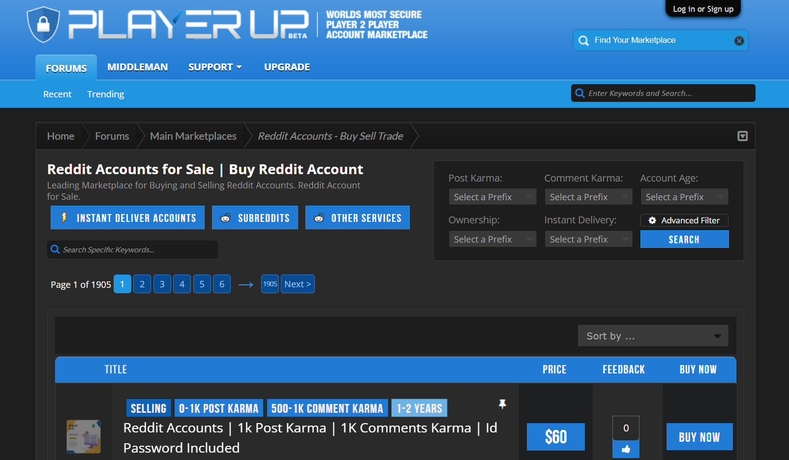This screenshot has height=460, width=789.
Task: Click Log in or Sign up
Action: 703,9
